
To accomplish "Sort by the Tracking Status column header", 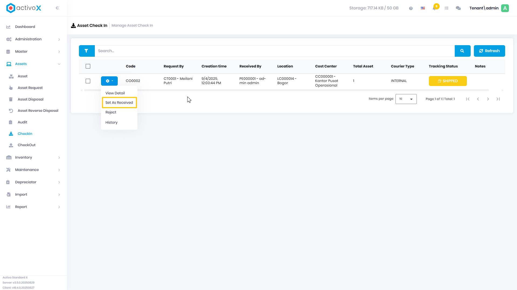I will pos(443,66).
